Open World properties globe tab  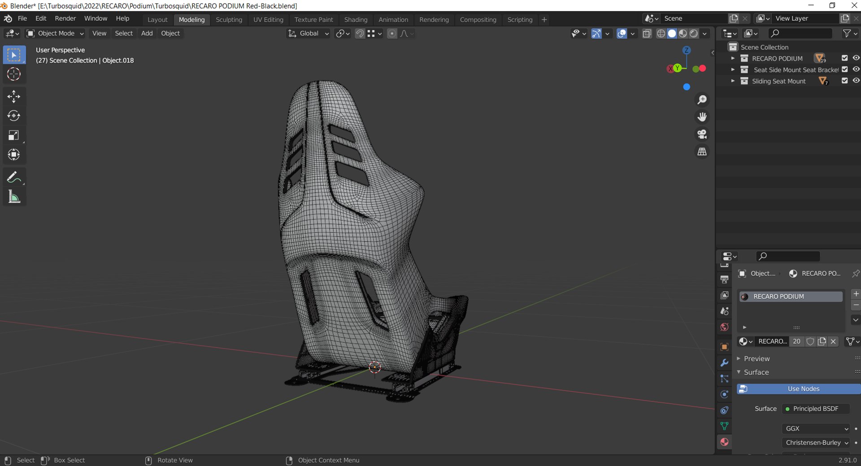724,327
